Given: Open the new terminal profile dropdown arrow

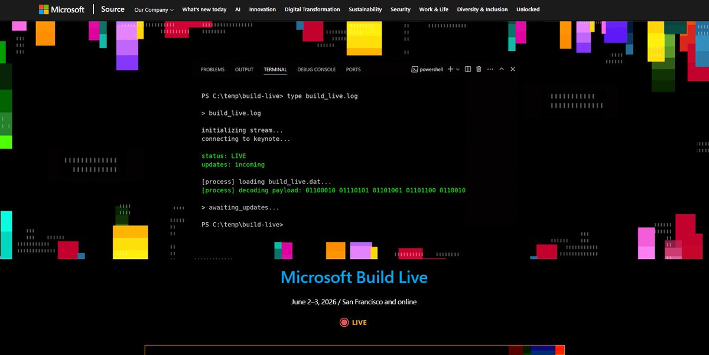Looking at the screenshot, I should coord(458,70).
